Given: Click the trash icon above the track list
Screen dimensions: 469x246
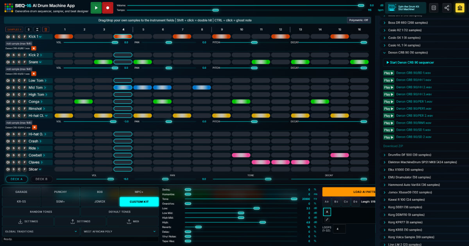Looking at the screenshot, I should (46, 29).
